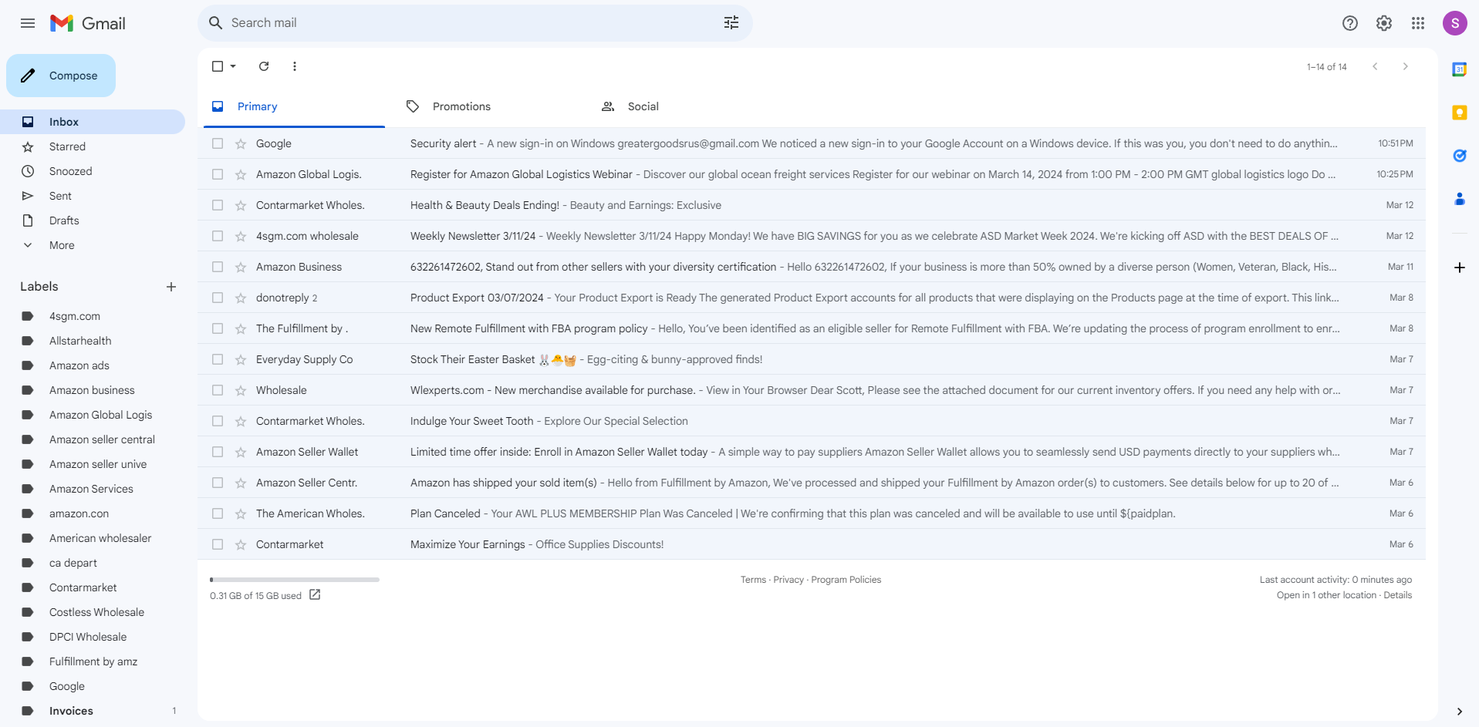Go to newer messages page arrow
This screenshot has width=1479, height=727.
1375,66
